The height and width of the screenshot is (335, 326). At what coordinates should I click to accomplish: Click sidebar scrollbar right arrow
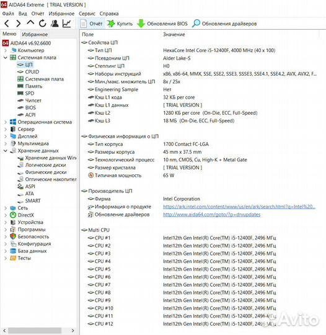(73, 331)
